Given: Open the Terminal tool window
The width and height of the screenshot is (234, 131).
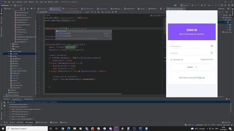Looking at the screenshot, I should (x=54, y=122).
